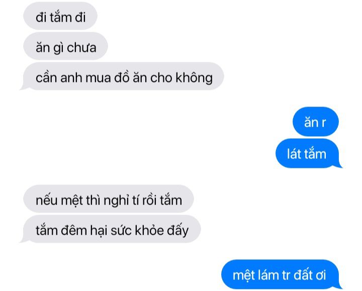Select the "đi tắm đi" message bubble

60,16
